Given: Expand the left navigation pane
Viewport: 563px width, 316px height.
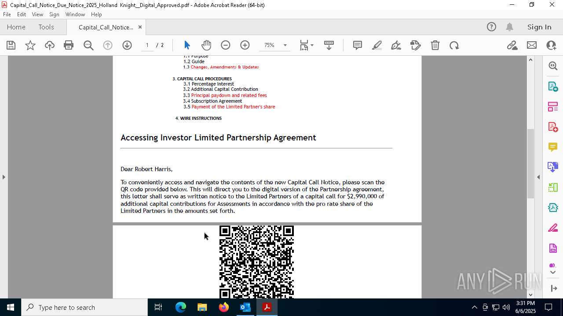Looking at the screenshot, I should [4, 177].
